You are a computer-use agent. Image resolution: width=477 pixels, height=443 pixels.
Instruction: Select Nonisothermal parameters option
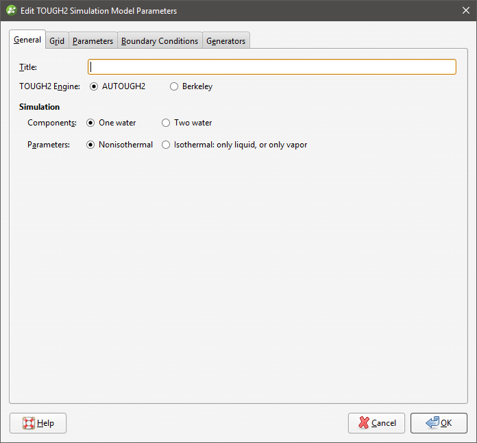pyautogui.click(x=90, y=145)
